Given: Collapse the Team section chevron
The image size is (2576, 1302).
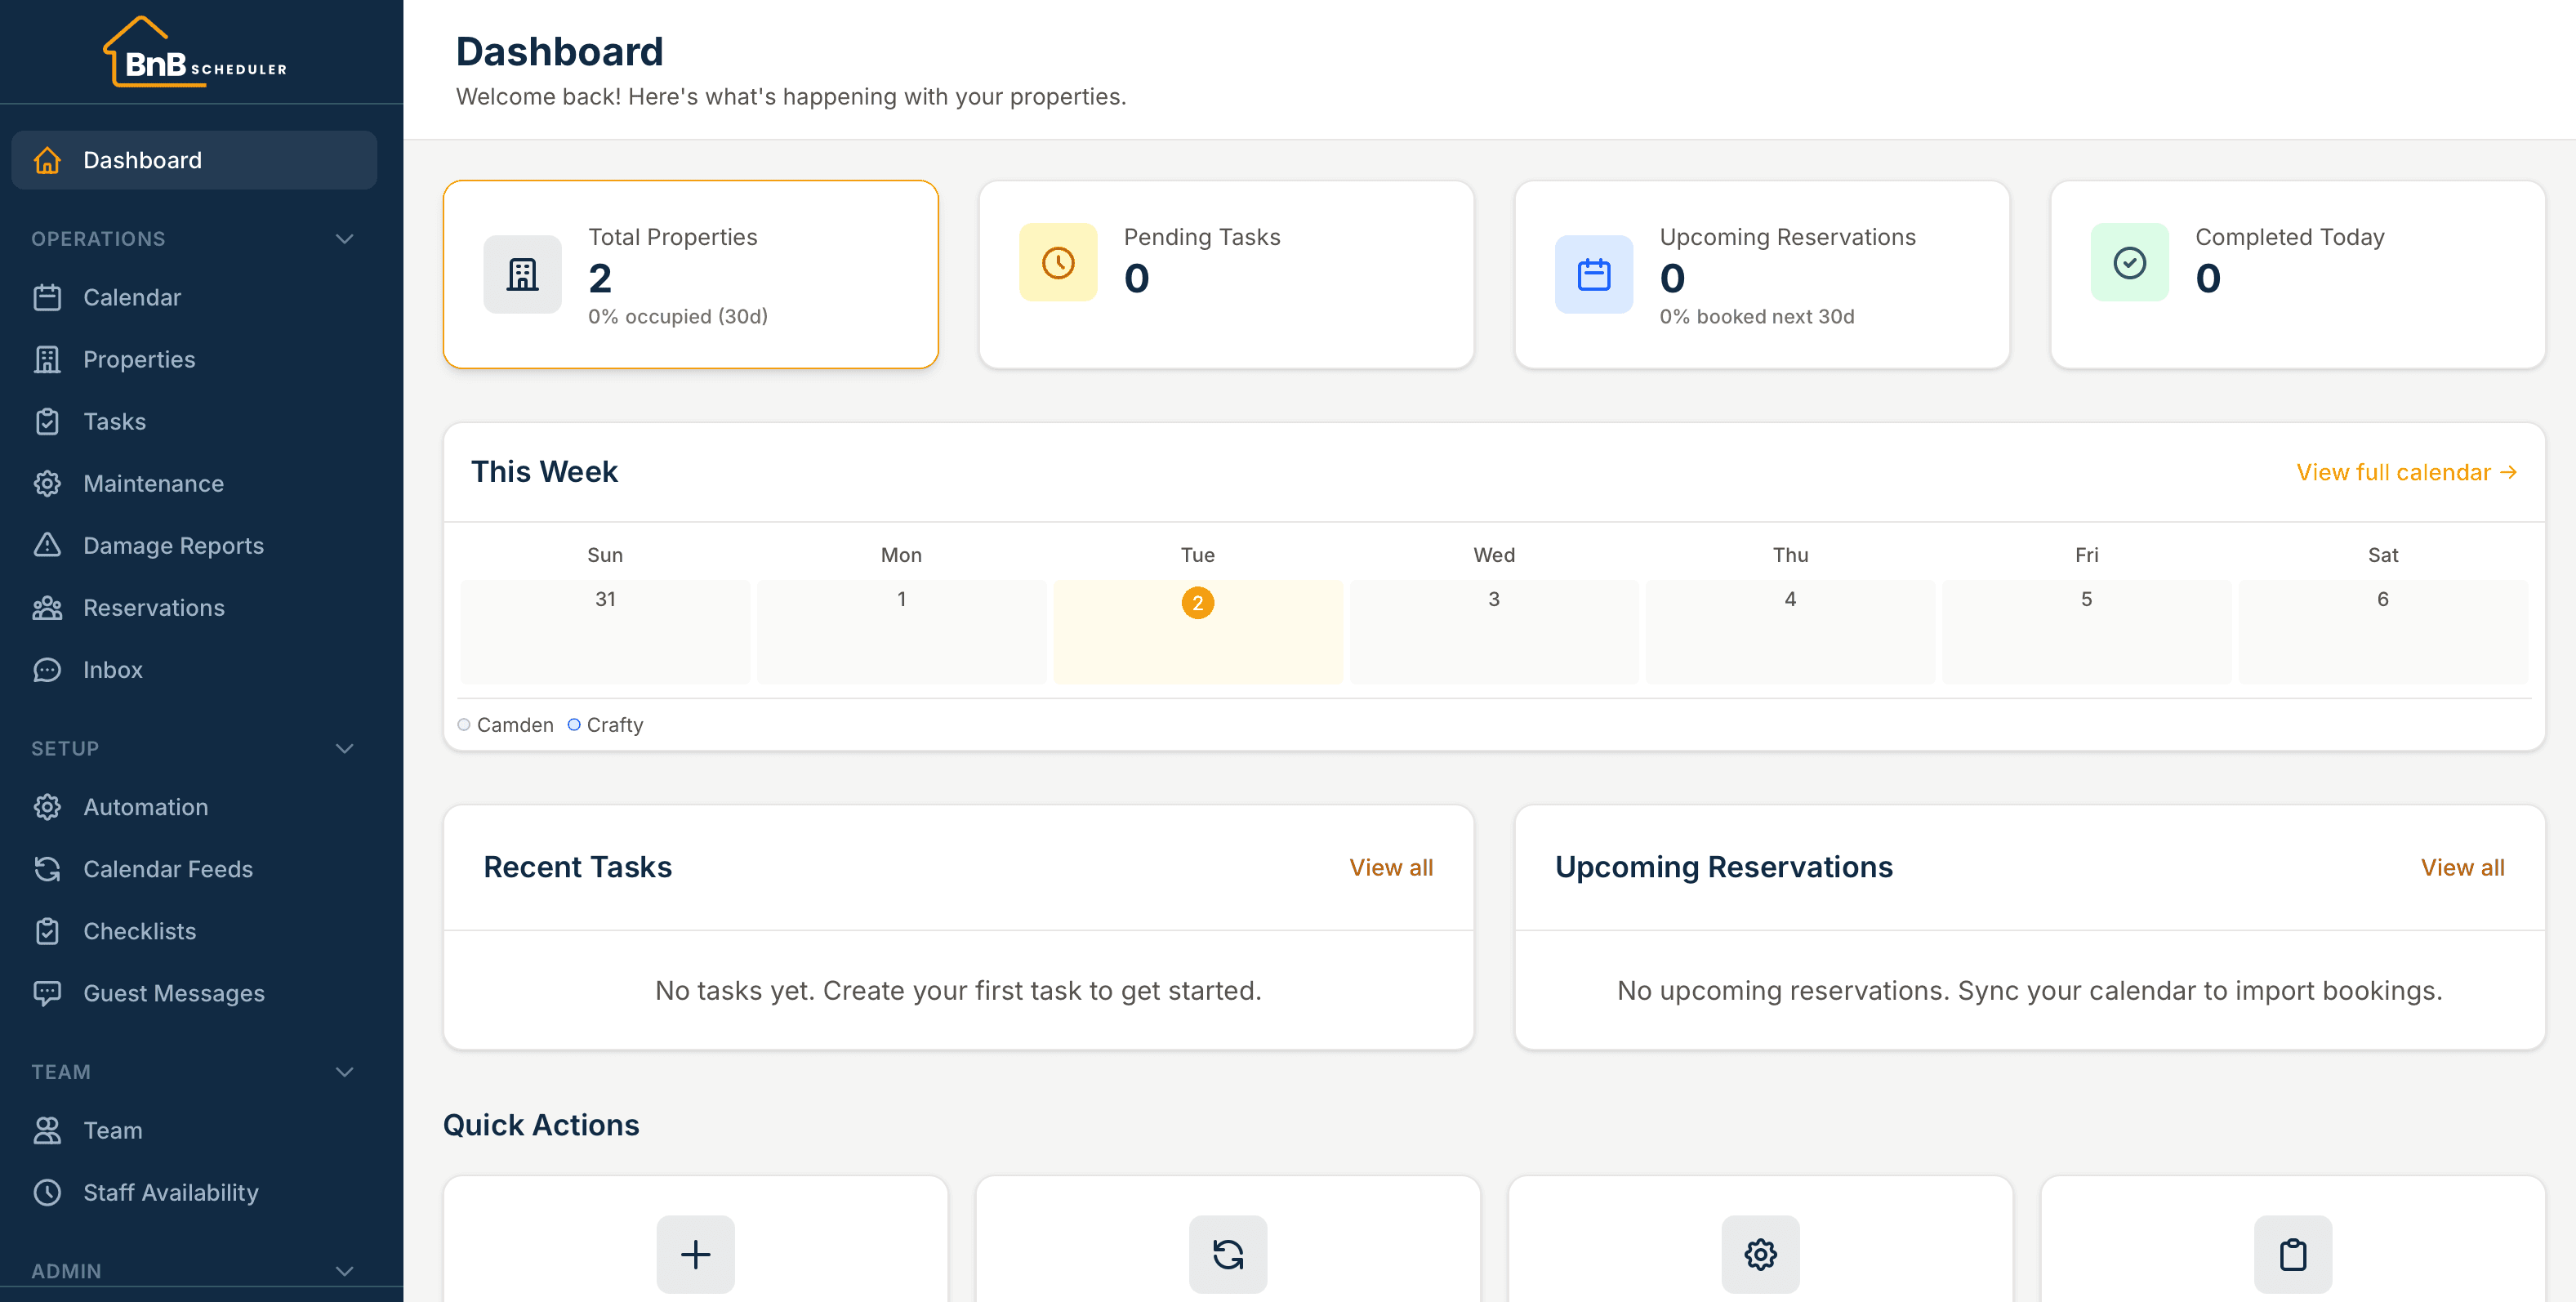Looking at the screenshot, I should [345, 1072].
